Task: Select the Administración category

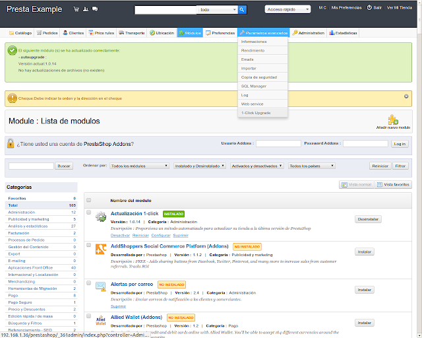Action: click(22, 212)
